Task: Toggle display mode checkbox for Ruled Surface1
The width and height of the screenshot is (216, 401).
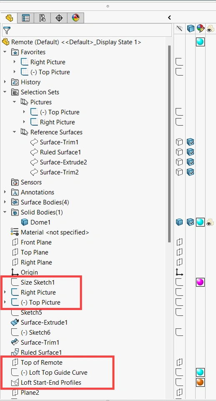Action: tap(190, 152)
